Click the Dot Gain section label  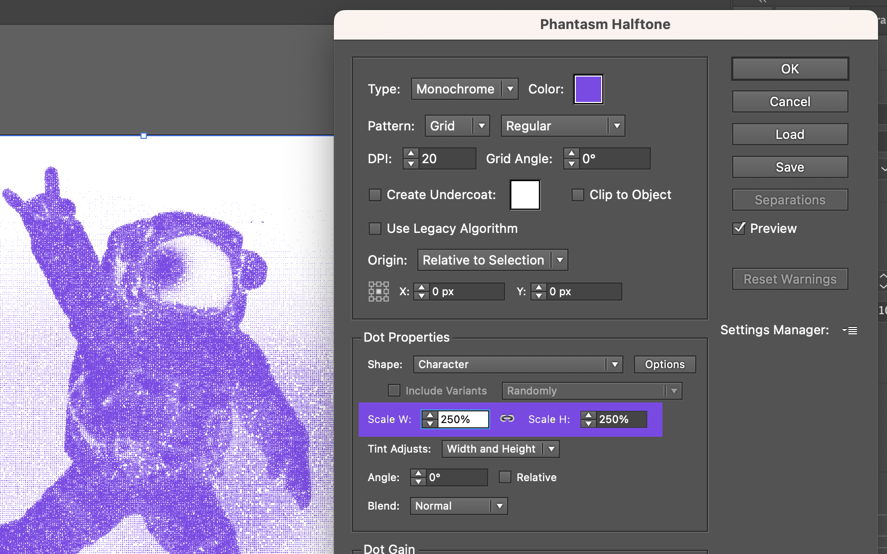click(x=389, y=549)
